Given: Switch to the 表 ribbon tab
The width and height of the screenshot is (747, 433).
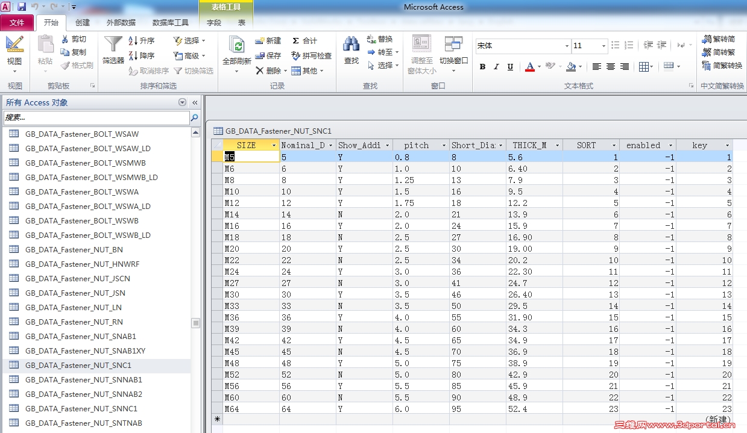Looking at the screenshot, I should [x=242, y=22].
